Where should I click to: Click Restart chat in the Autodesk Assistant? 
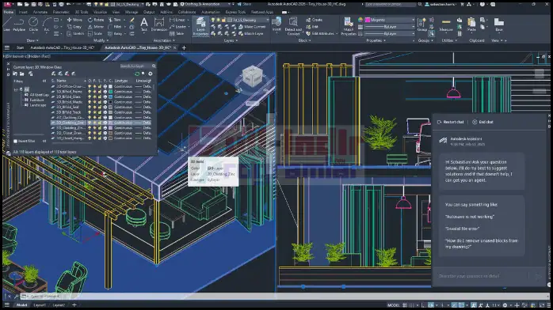(450, 122)
